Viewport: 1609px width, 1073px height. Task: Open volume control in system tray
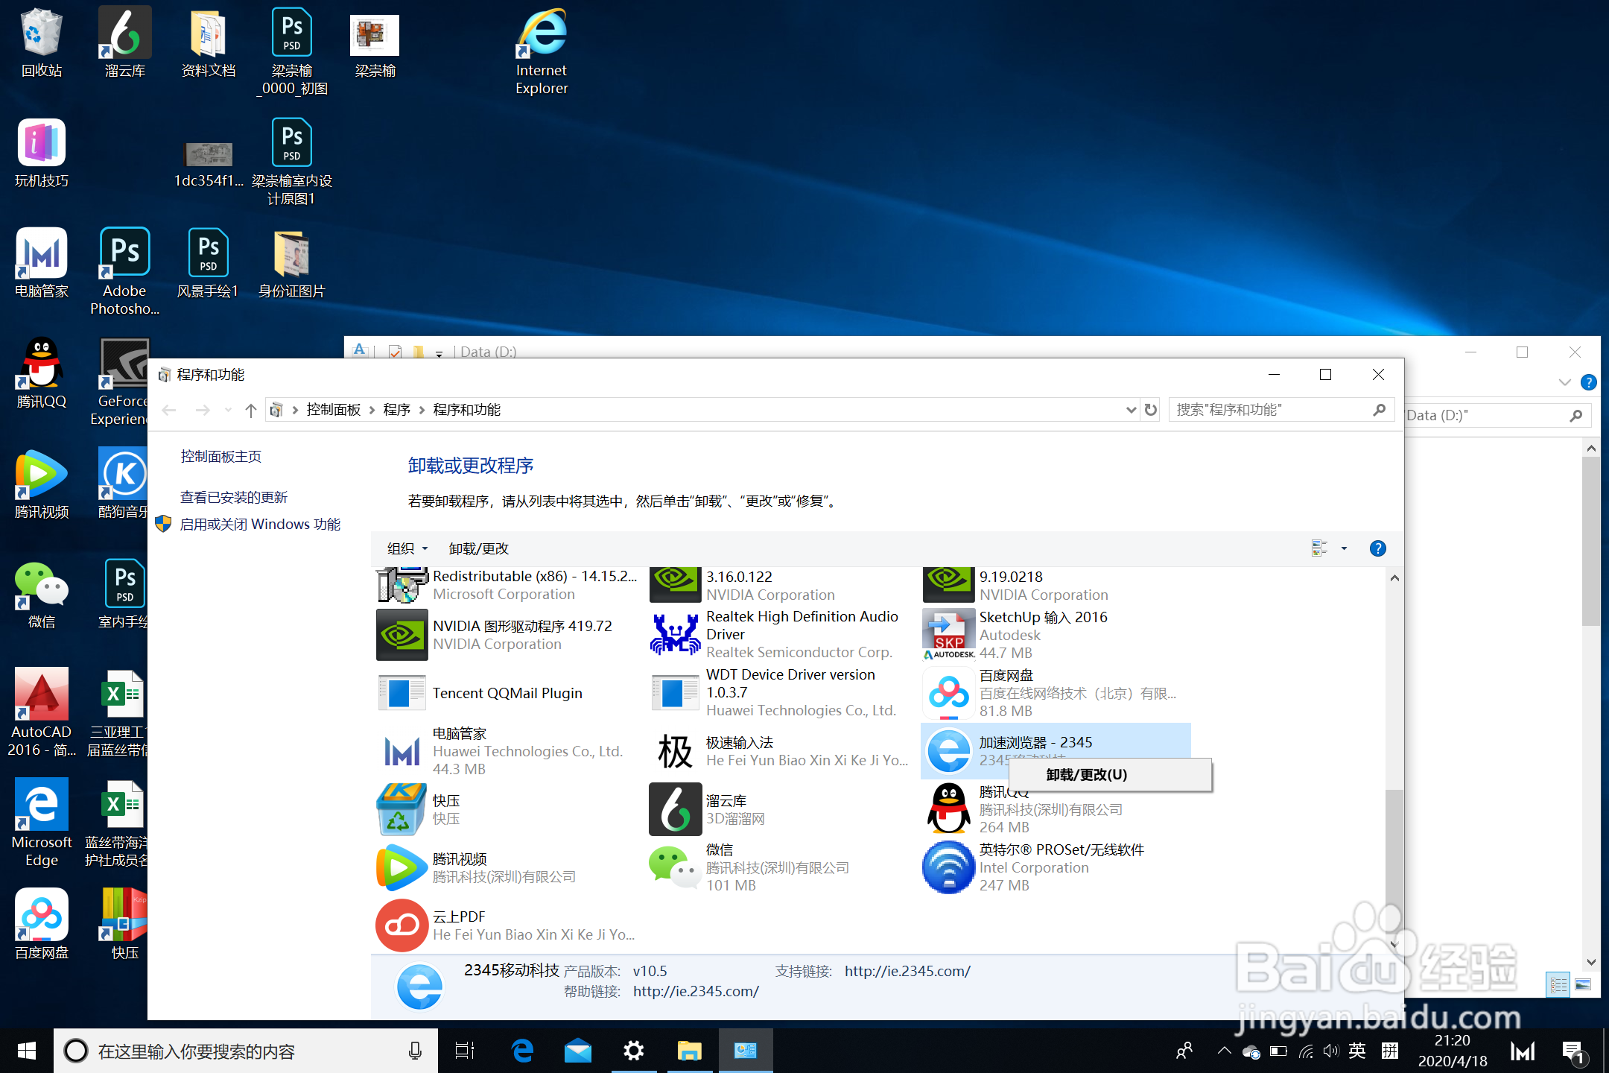[x=1331, y=1051]
